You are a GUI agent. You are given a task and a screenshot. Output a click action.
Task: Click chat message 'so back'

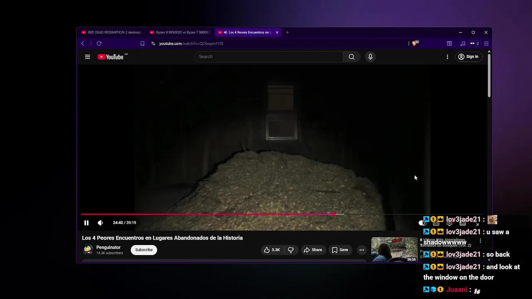coord(498,255)
